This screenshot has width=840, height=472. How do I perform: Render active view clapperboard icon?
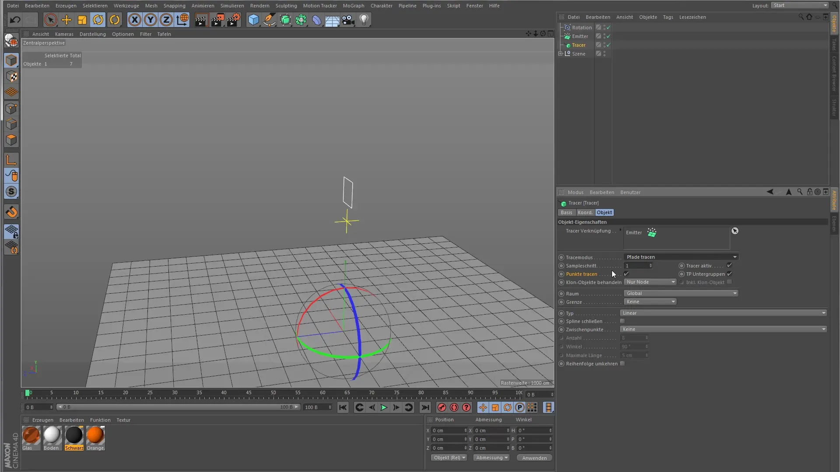[201, 20]
